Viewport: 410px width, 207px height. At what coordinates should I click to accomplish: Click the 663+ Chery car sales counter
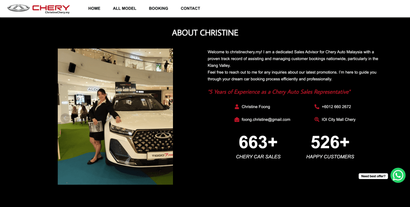(x=258, y=147)
